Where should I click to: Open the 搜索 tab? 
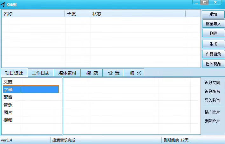92,73
